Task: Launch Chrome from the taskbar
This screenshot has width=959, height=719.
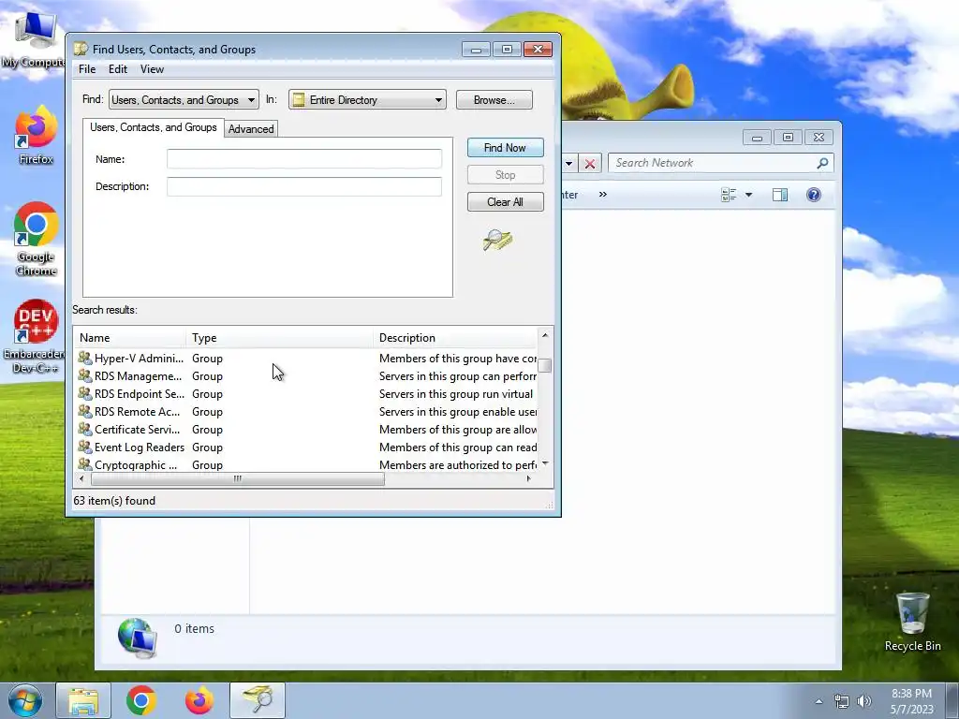Action: click(141, 700)
